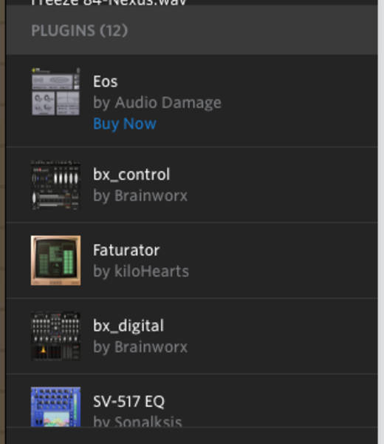Screen dimensions: 384x444
Task: Click 'by kiloHearts' vendor text
Action: (x=141, y=272)
